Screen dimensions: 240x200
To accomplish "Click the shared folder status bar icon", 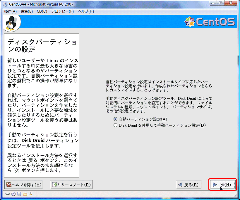I will coord(25,194).
